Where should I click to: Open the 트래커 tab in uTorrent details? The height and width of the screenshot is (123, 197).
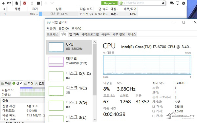pyautogui.click(x=40, y=83)
